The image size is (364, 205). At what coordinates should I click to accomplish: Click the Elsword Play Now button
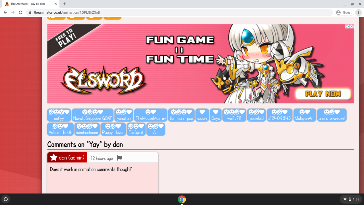coord(323,94)
